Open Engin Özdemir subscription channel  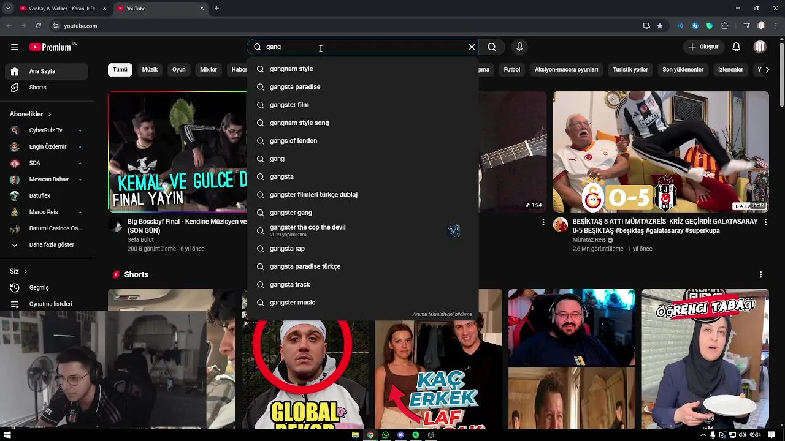click(48, 147)
